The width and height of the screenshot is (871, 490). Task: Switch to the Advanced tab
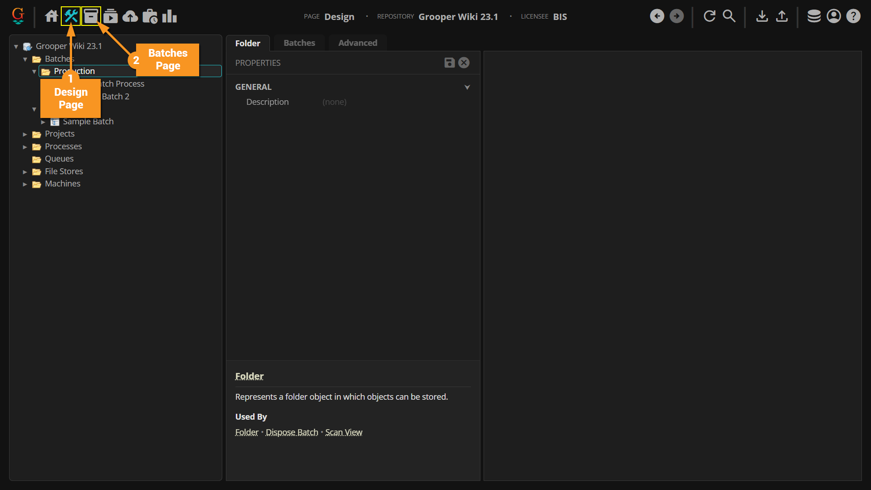tap(357, 43)
